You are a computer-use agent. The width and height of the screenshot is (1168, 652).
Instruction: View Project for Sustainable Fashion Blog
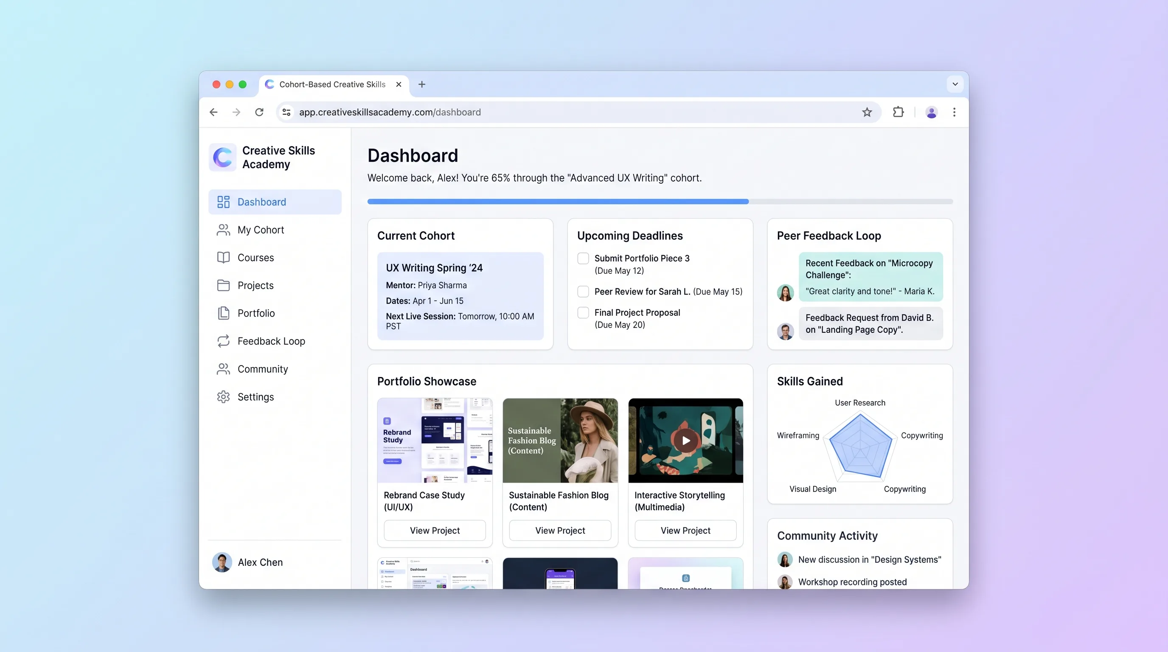pos(560,531)
